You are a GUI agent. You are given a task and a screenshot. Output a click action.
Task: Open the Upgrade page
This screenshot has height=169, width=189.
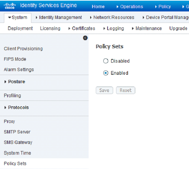click(x=178, y=28)
